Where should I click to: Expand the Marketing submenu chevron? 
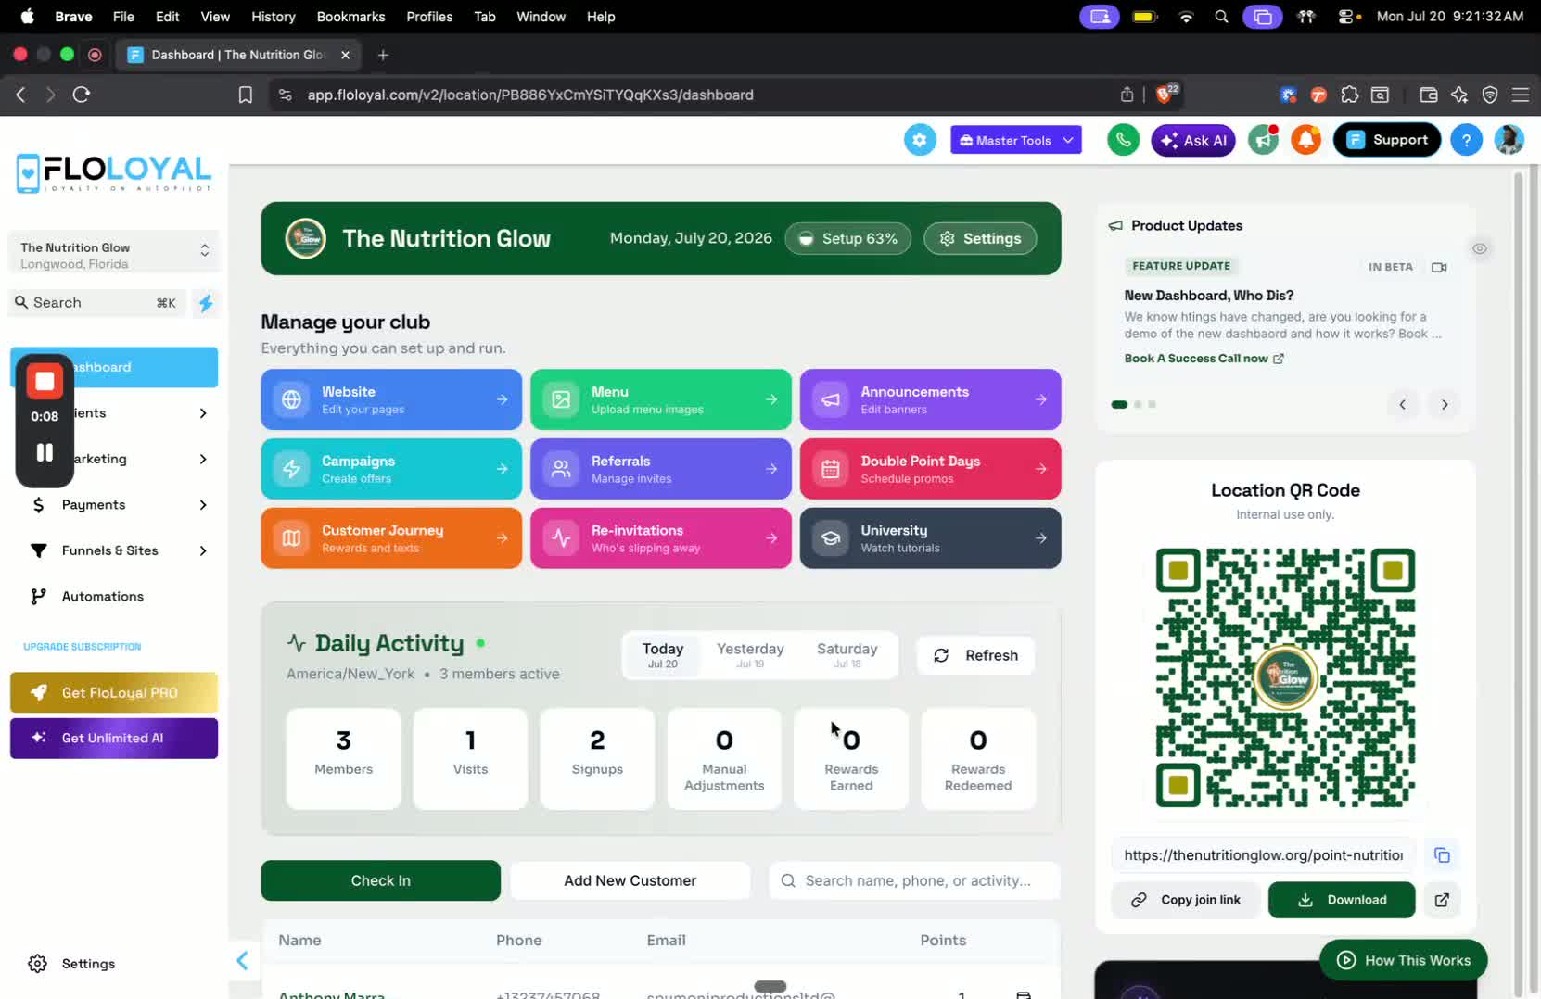(x=203, y=459)
